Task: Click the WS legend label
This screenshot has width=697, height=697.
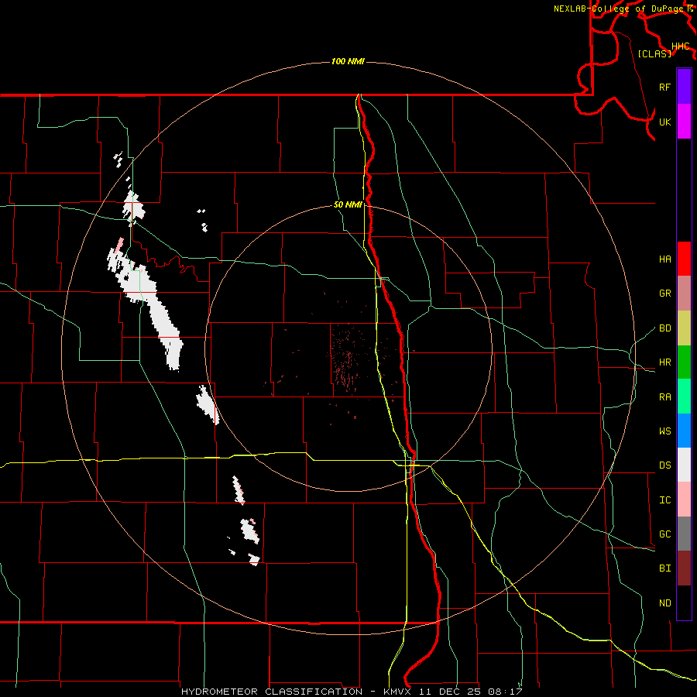Action: click(x=664, y=431)
